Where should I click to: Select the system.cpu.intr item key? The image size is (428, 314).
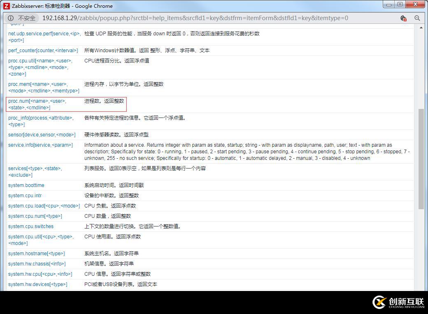click(24, 195)
